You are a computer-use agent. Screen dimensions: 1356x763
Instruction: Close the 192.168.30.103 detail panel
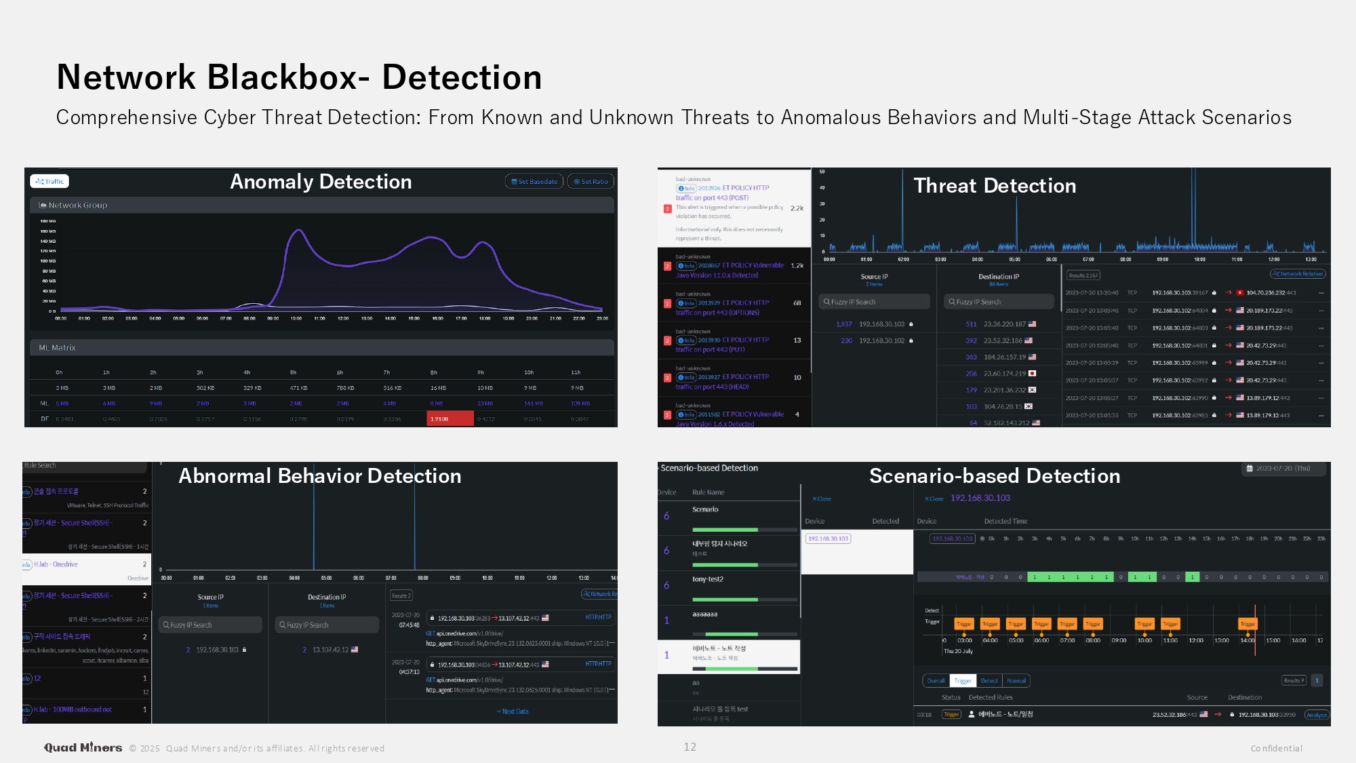[934, 498]
